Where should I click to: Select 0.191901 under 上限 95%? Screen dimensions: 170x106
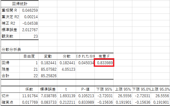pos(123,102)
